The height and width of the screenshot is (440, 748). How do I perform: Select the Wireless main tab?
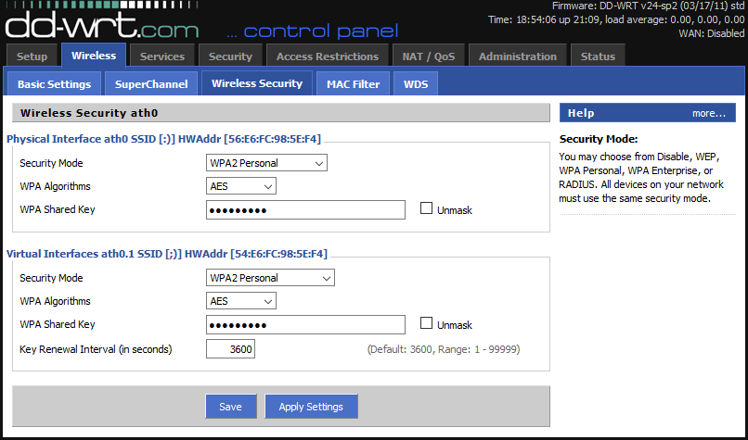[x=94, y=56]
